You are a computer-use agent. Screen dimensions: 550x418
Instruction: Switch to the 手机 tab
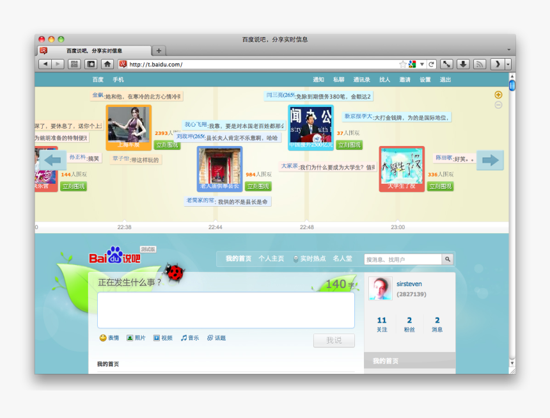pyautogui.click(x=118, y=79)
